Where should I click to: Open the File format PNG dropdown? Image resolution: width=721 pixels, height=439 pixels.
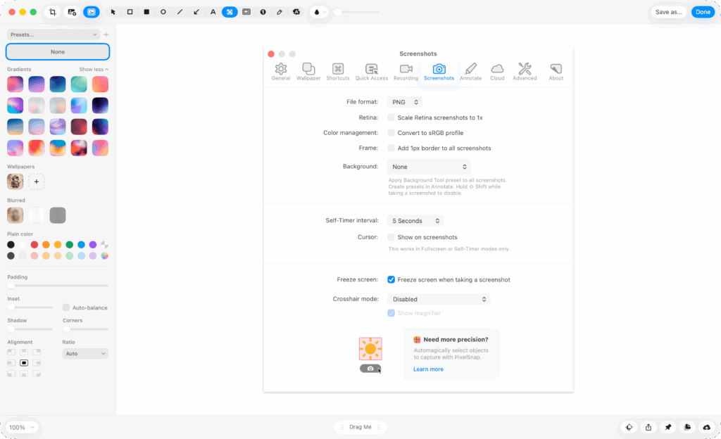404,102
